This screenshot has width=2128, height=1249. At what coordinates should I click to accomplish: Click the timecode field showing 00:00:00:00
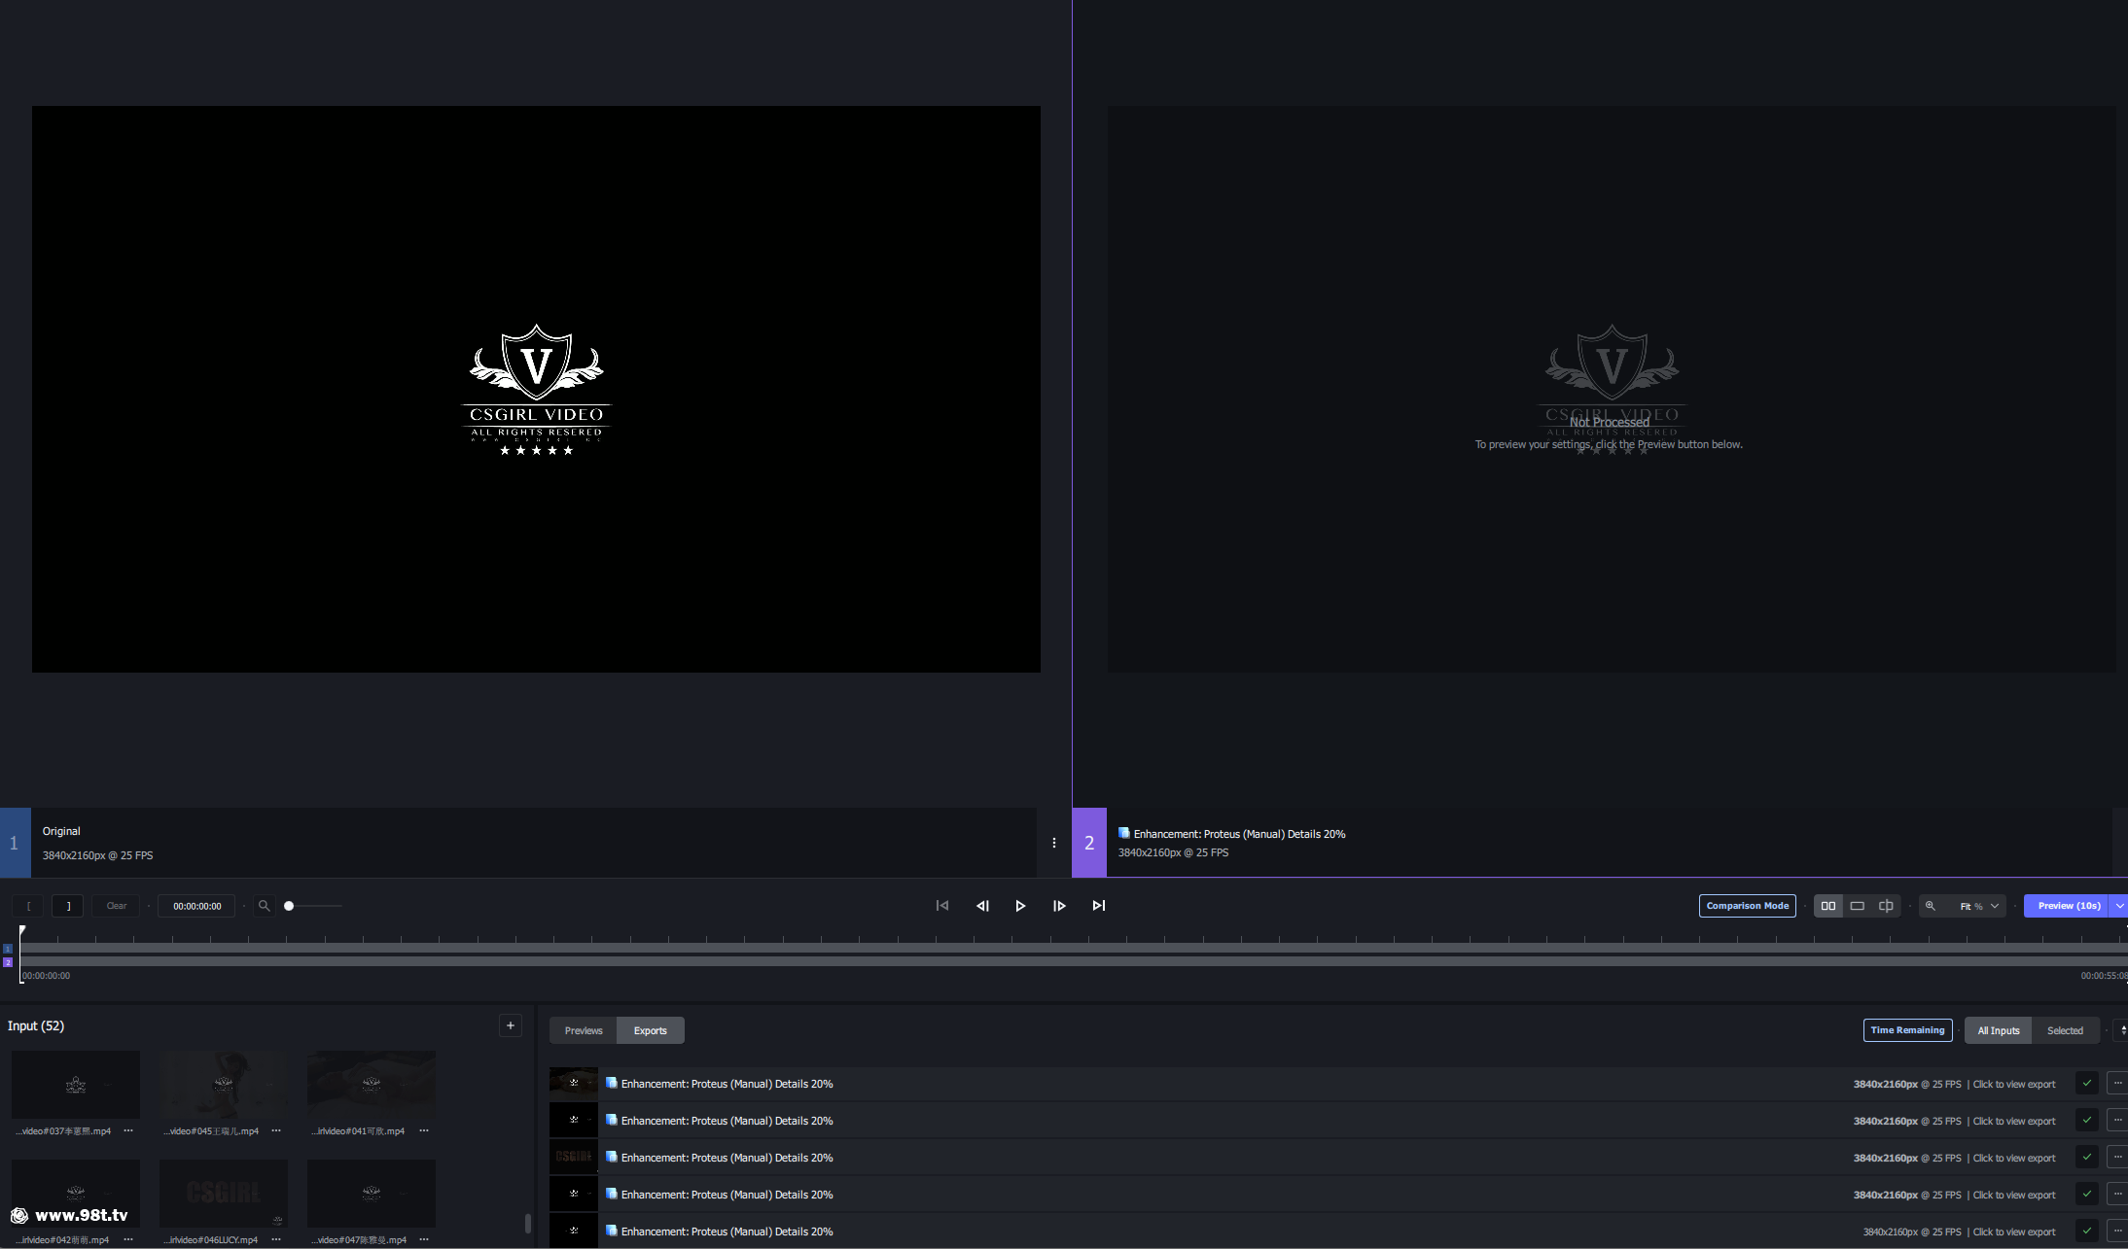pyautogui.click(x=197, y=906)
